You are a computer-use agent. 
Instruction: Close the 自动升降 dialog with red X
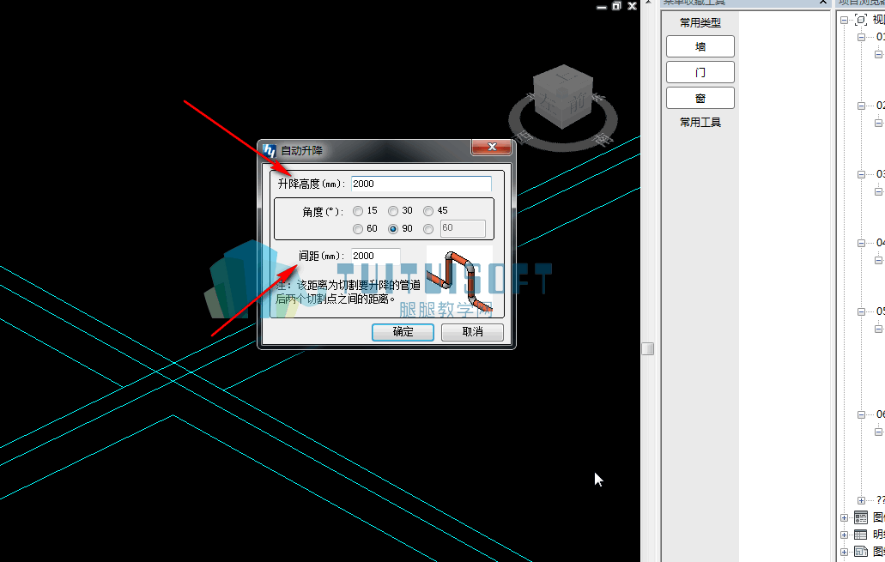click(x=492, y=148)
